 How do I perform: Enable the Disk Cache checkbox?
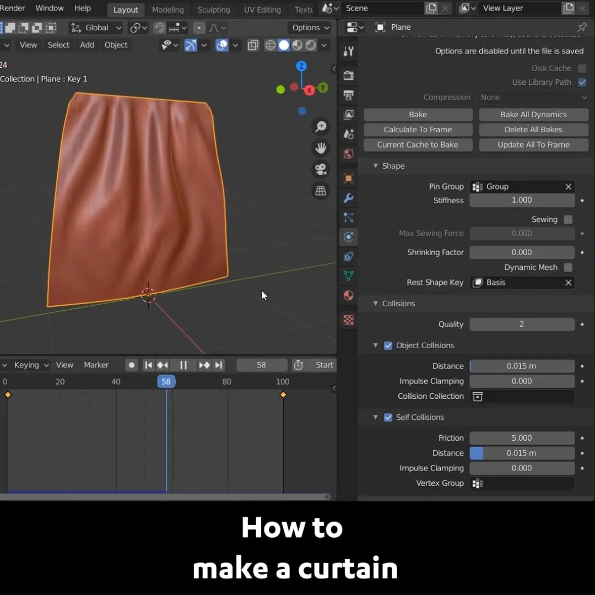582,68
